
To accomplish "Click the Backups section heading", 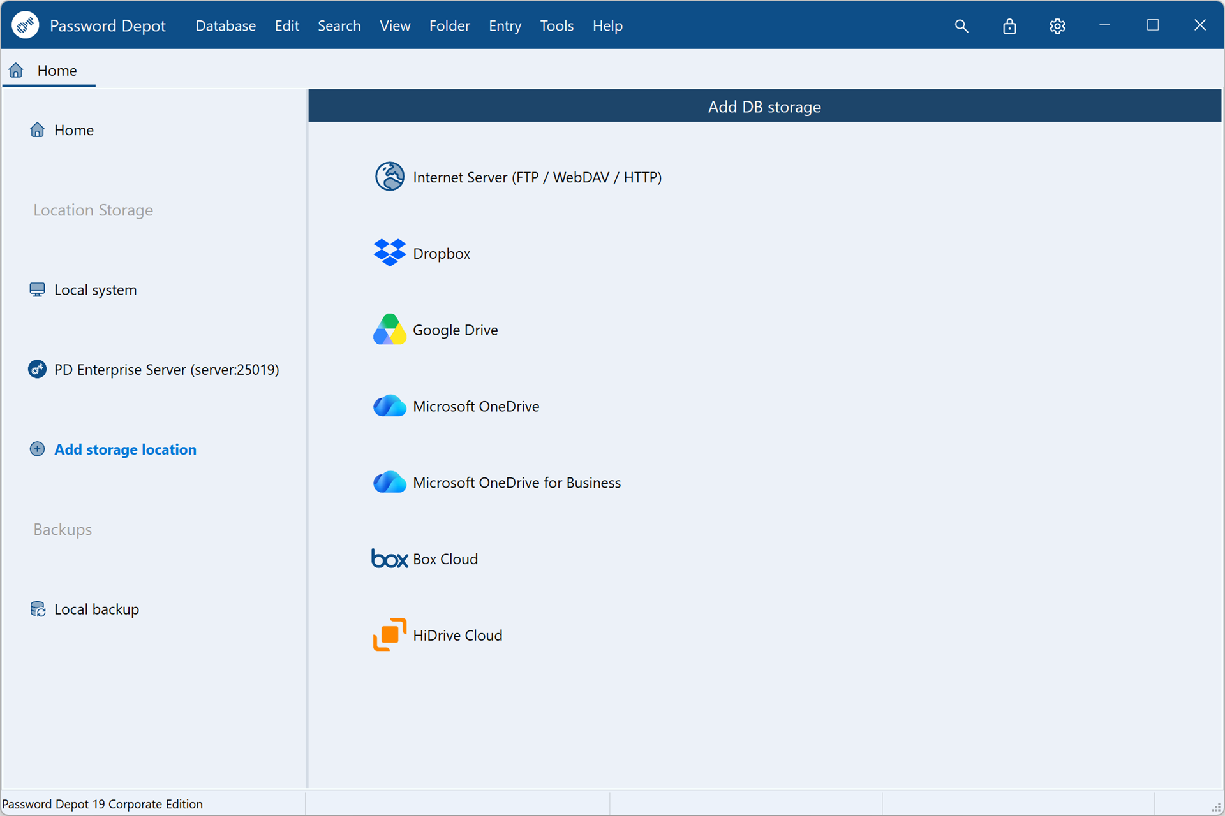I will pos(63,530).
